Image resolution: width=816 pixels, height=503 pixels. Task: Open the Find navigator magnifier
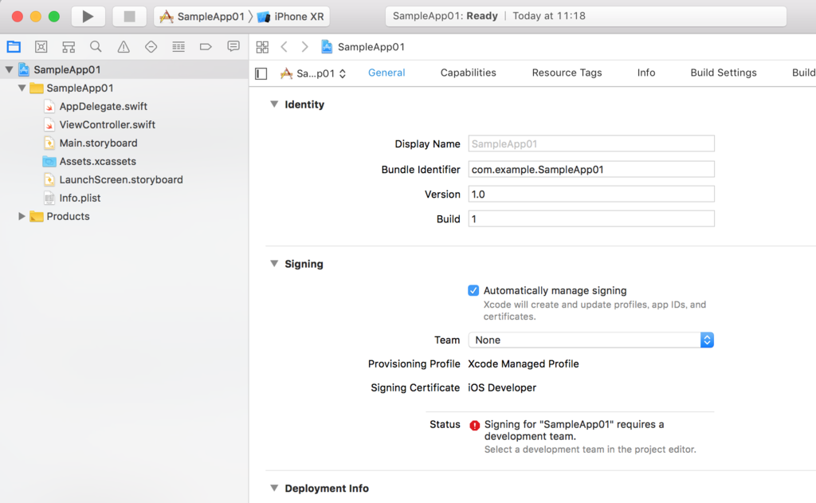pos(96,47)
